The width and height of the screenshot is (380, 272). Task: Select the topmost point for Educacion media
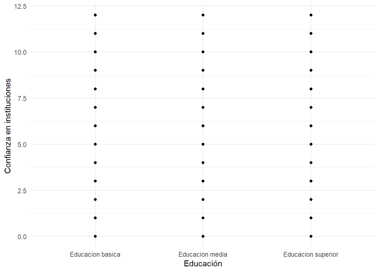(203, 15)
